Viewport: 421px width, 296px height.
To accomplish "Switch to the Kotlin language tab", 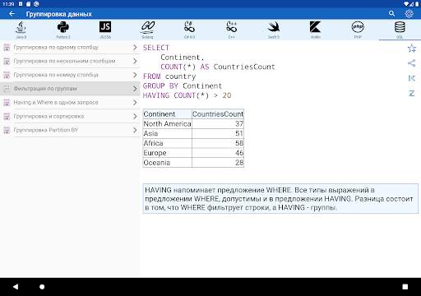I will 316,30.
